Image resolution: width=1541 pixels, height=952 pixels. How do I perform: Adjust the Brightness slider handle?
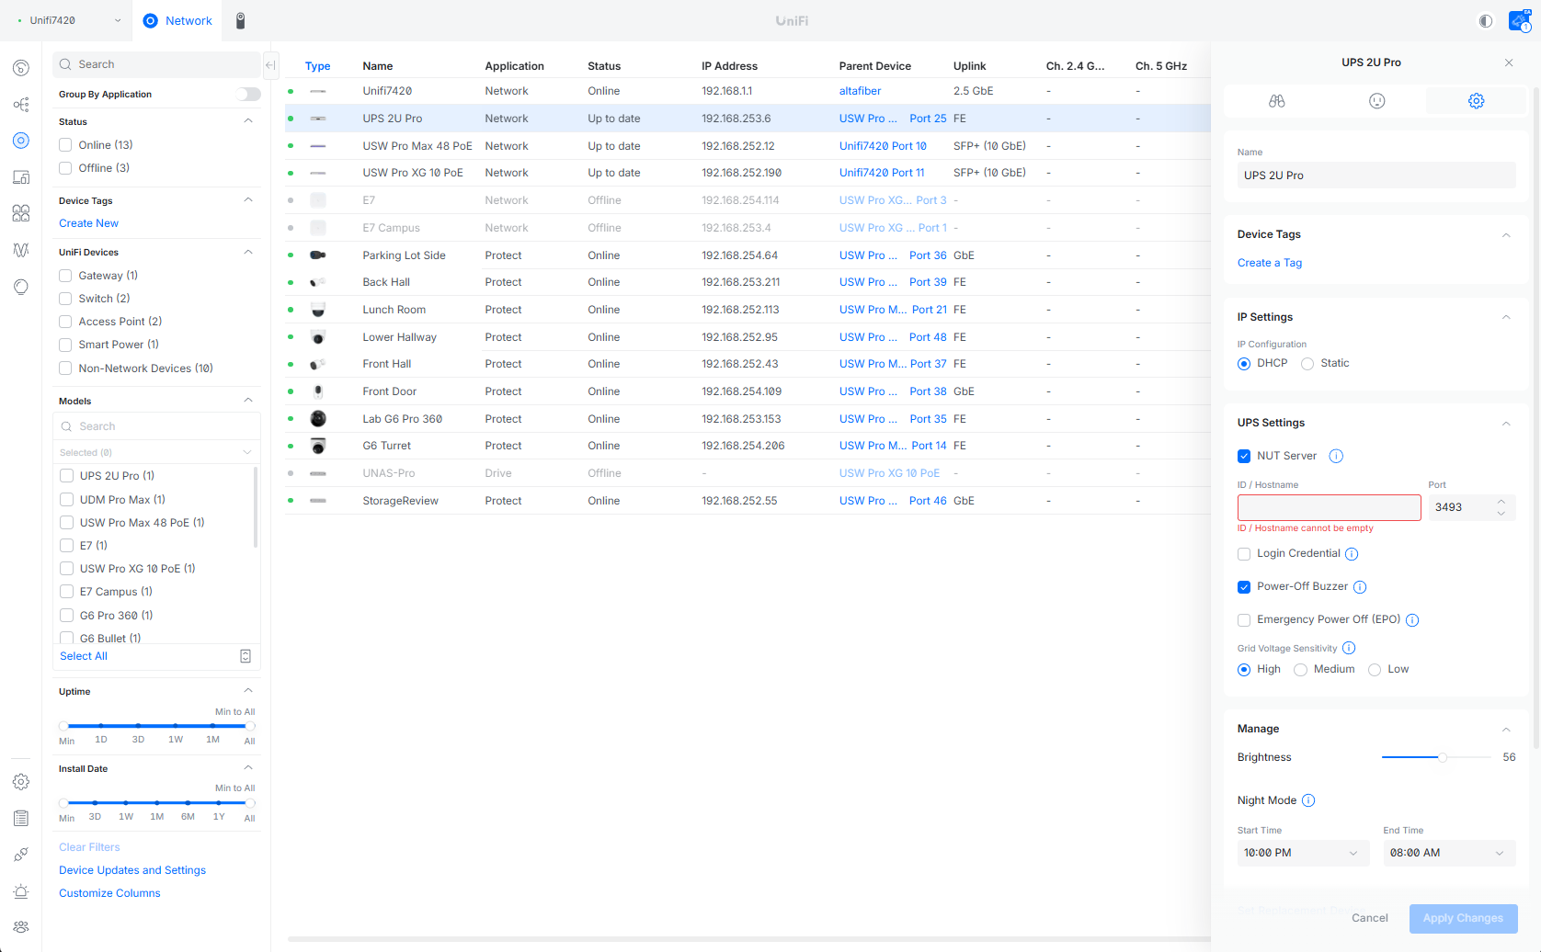1443,757
